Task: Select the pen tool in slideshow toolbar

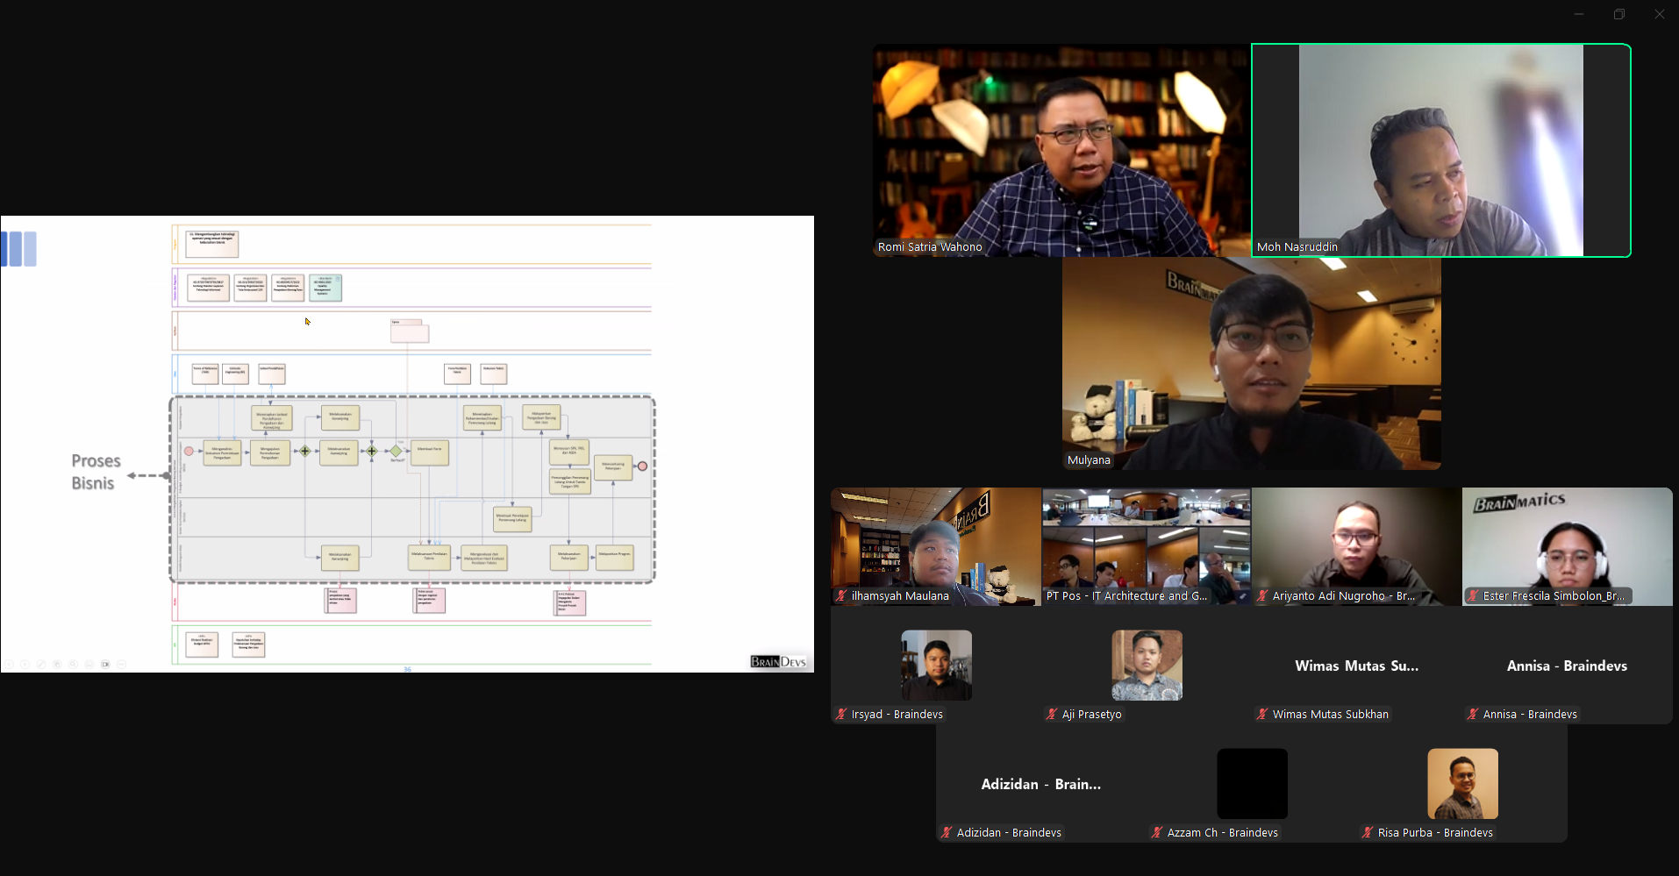Action: click(x=40, y=665)
